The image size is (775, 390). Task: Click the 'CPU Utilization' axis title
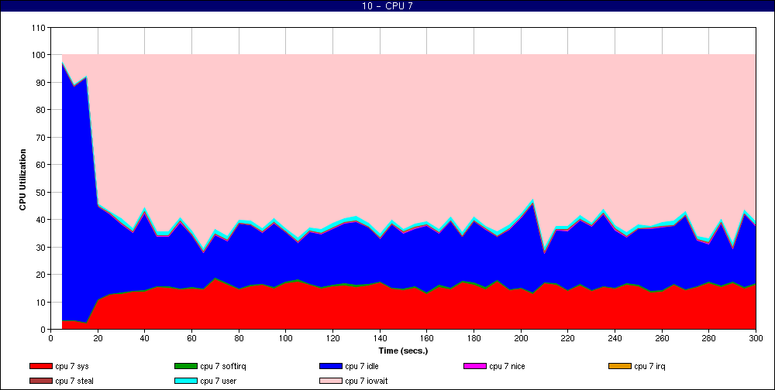22,180
